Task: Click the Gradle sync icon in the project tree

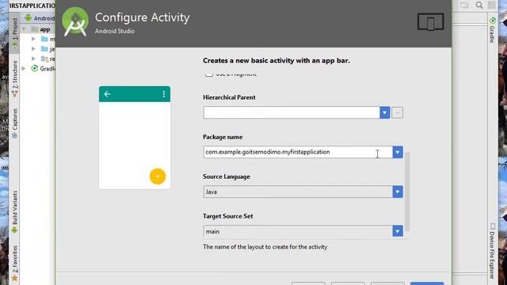Action: [x=34, y=69]
